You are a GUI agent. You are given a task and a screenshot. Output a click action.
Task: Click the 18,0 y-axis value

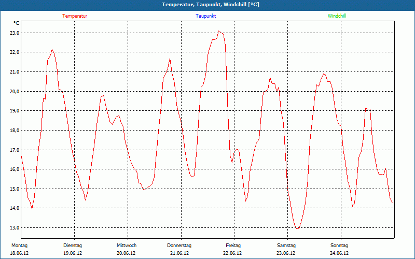click(15, 131)
